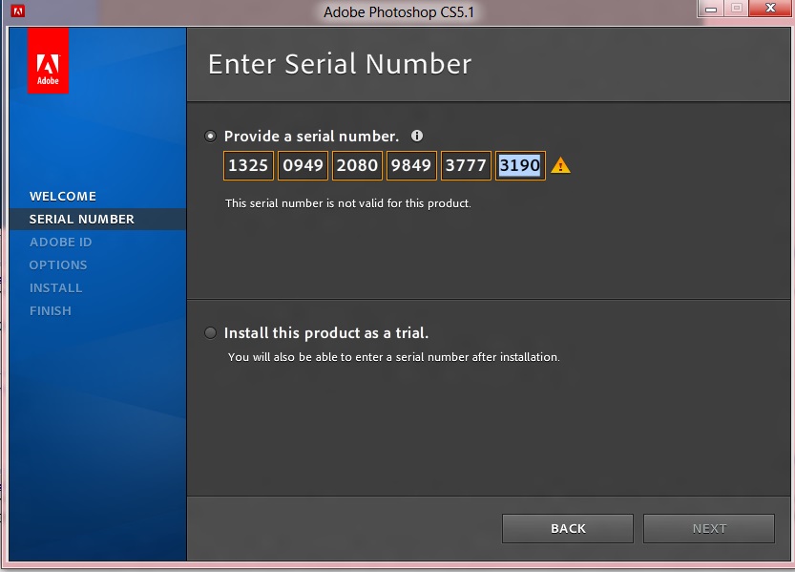Click serial field containing 3190
This screenshot has height=572, width=795.
tap(520, 165)
